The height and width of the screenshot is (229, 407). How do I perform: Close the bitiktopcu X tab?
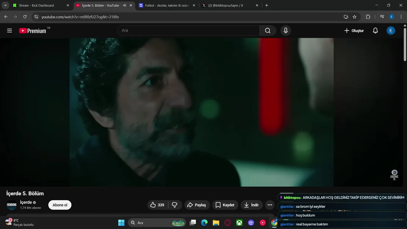[257, 5]
